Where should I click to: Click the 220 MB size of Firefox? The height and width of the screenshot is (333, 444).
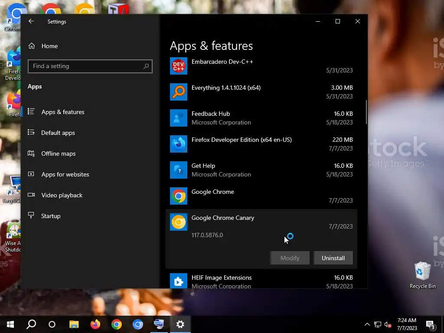[x=343, y=140]
